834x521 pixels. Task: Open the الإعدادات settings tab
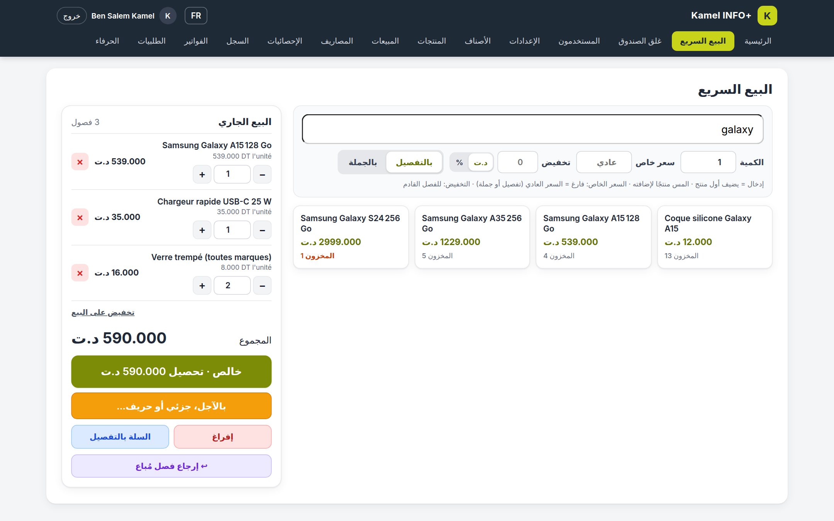coord(524,41)
